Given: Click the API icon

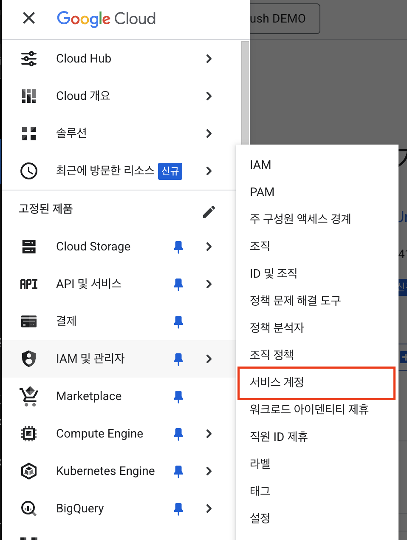Looking at the screenshot, I should pos(29,284).
